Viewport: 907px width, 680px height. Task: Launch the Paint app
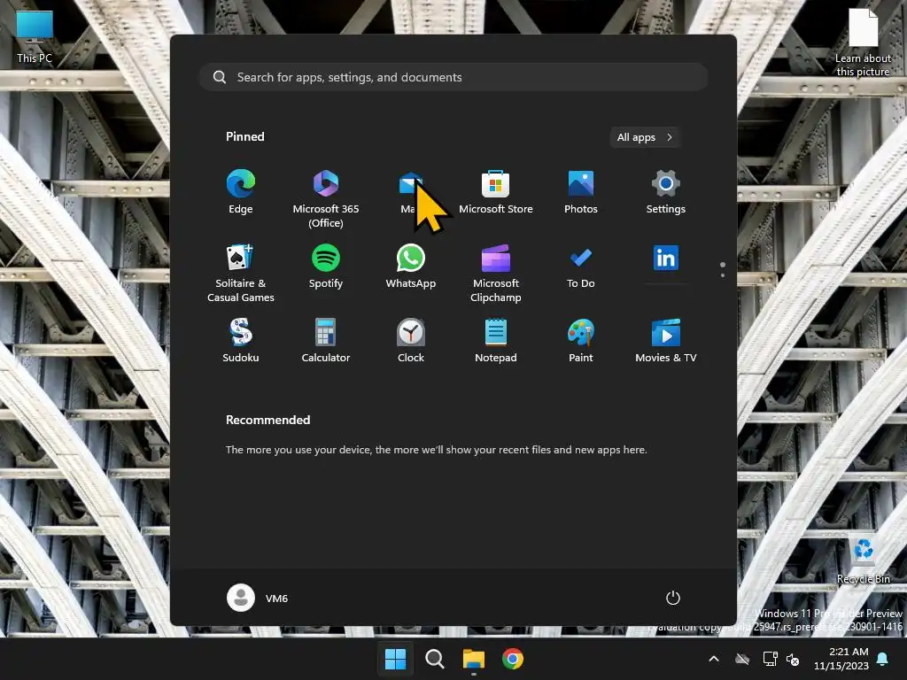(581, 341)
